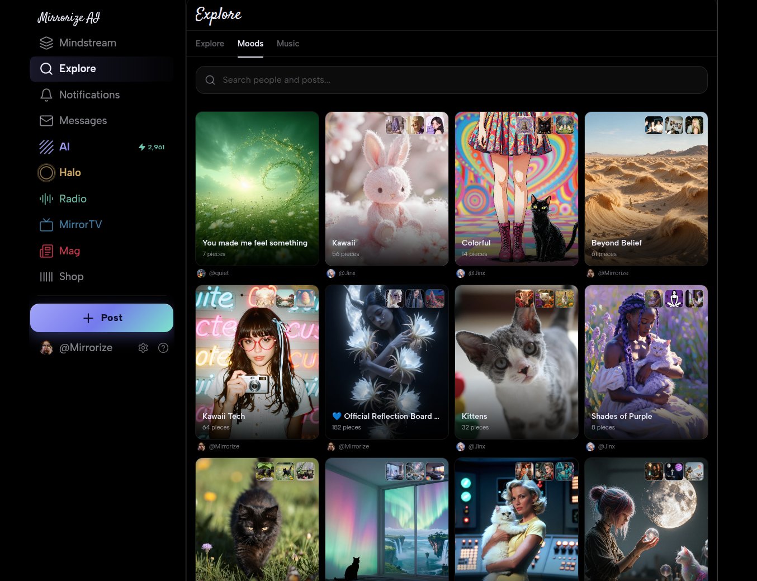757x581 pixels.
Task: Open the Kittens mood board
Action: tap(517, 362)
